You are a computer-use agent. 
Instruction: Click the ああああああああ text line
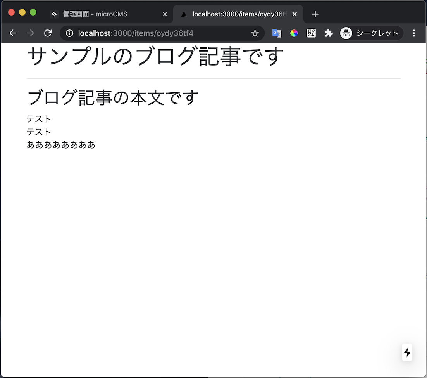61,145
